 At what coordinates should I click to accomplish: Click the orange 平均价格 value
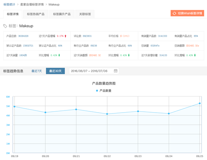click(125, 36)
